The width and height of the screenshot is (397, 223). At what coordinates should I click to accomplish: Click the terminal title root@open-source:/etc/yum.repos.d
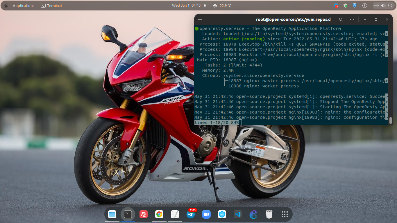[x=293, y=19]
